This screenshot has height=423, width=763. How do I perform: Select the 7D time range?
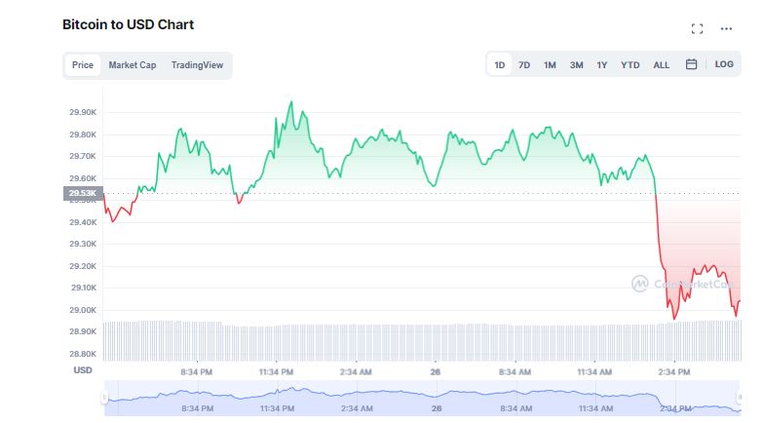pos(524,64)
